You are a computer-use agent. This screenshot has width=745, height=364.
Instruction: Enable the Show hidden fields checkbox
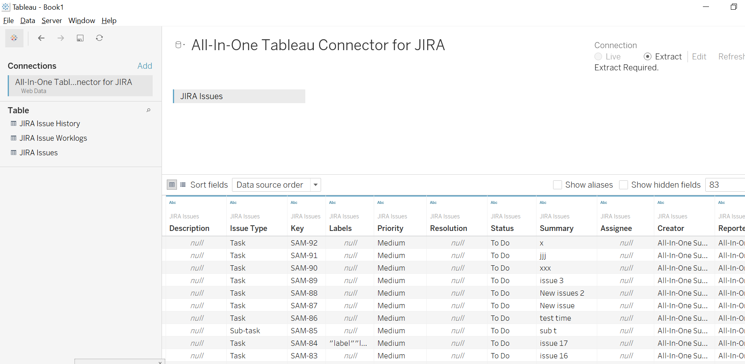(x=624, y=184)
